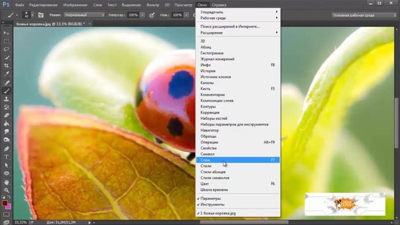Open the Справка menu
400x225 pixels.
point(219,5)
